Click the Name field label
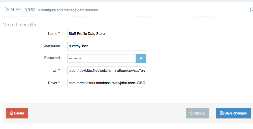This screenshot has height=129, width=253. (52, 34)
